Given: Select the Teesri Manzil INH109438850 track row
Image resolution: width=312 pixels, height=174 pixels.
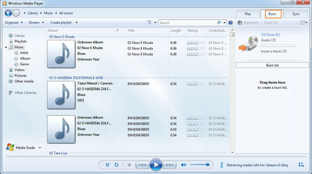Looking at the screenshot, I should coord(177,84).
